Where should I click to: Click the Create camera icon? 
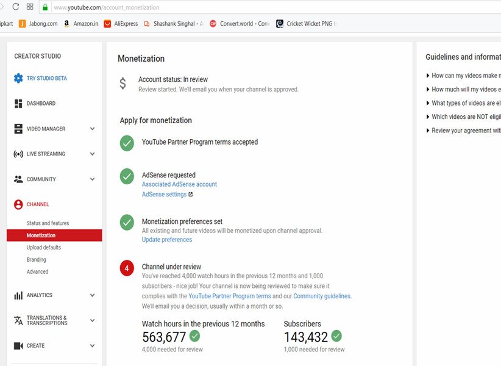[18, 345]
